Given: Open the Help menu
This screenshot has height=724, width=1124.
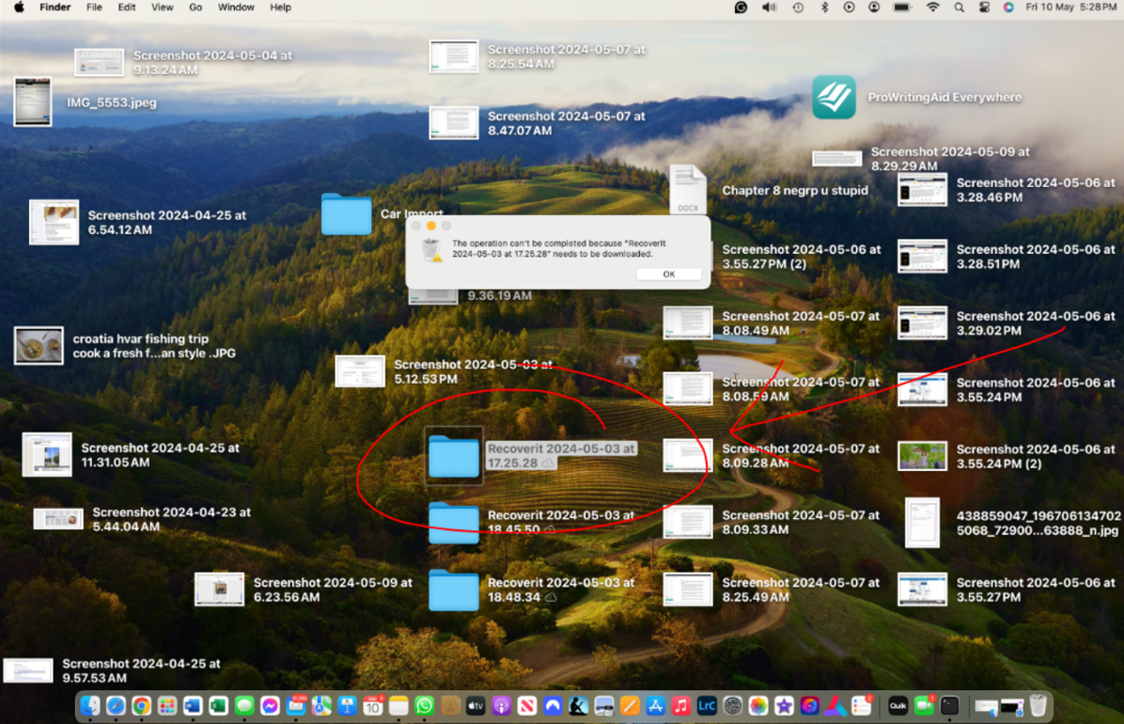Looking at the screenshot, I should (x=280, y=8).
